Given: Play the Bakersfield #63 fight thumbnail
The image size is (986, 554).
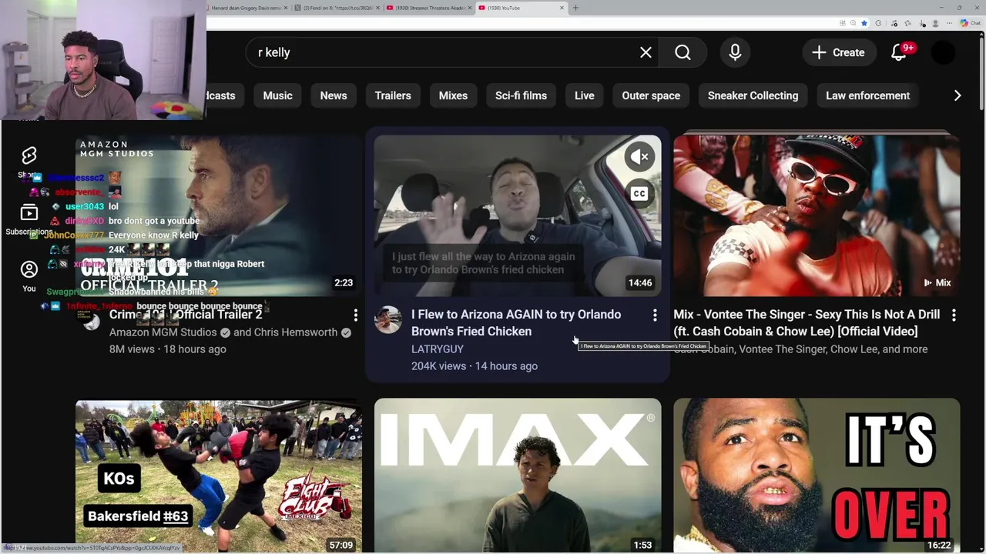Looking at the screenshot, I should pos(219,476).
